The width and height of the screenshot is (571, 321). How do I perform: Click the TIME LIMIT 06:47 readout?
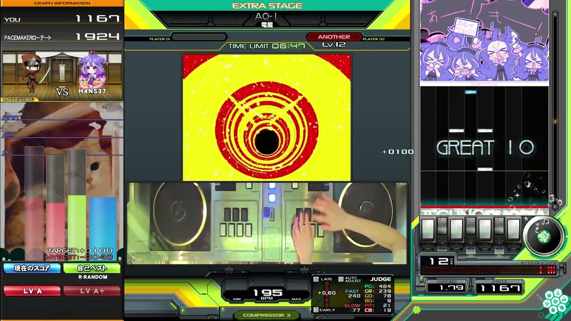(267, 46)
